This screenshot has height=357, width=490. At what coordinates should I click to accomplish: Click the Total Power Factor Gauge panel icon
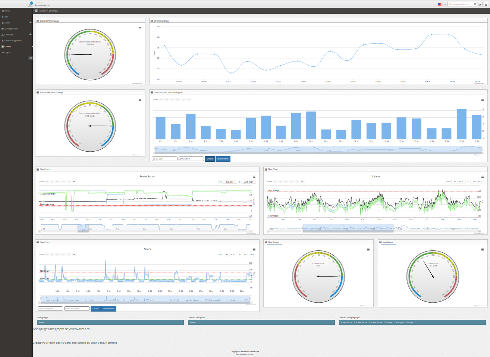tap(38, 92)
